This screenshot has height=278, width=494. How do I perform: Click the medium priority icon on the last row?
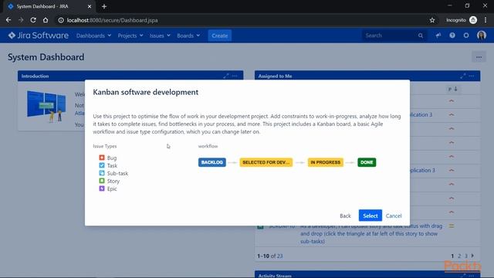tap(452, 226)
